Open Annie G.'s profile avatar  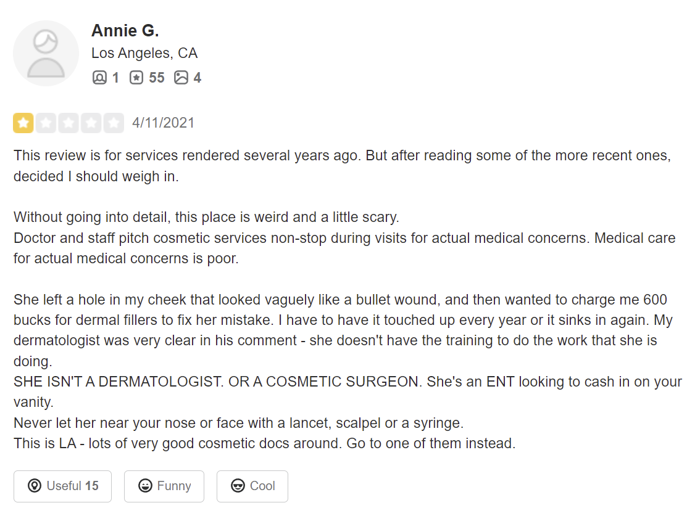pyautogui.click(x=46, y=53)
